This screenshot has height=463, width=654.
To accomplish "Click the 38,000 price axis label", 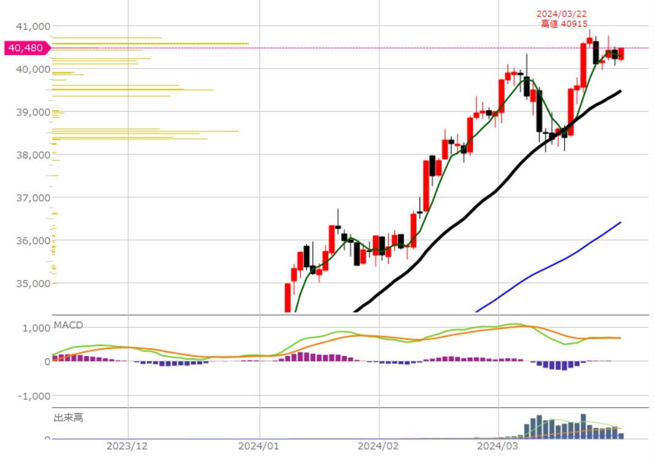I will tap(33, 155).
